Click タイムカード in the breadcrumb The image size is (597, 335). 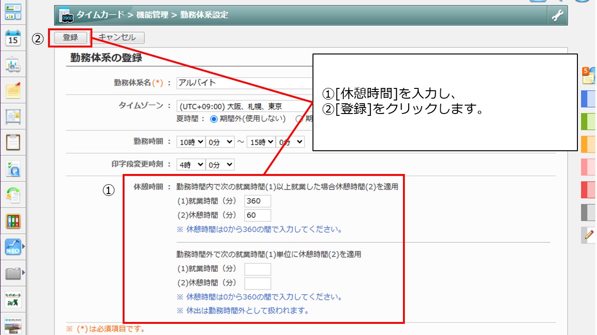click(102, 15)
